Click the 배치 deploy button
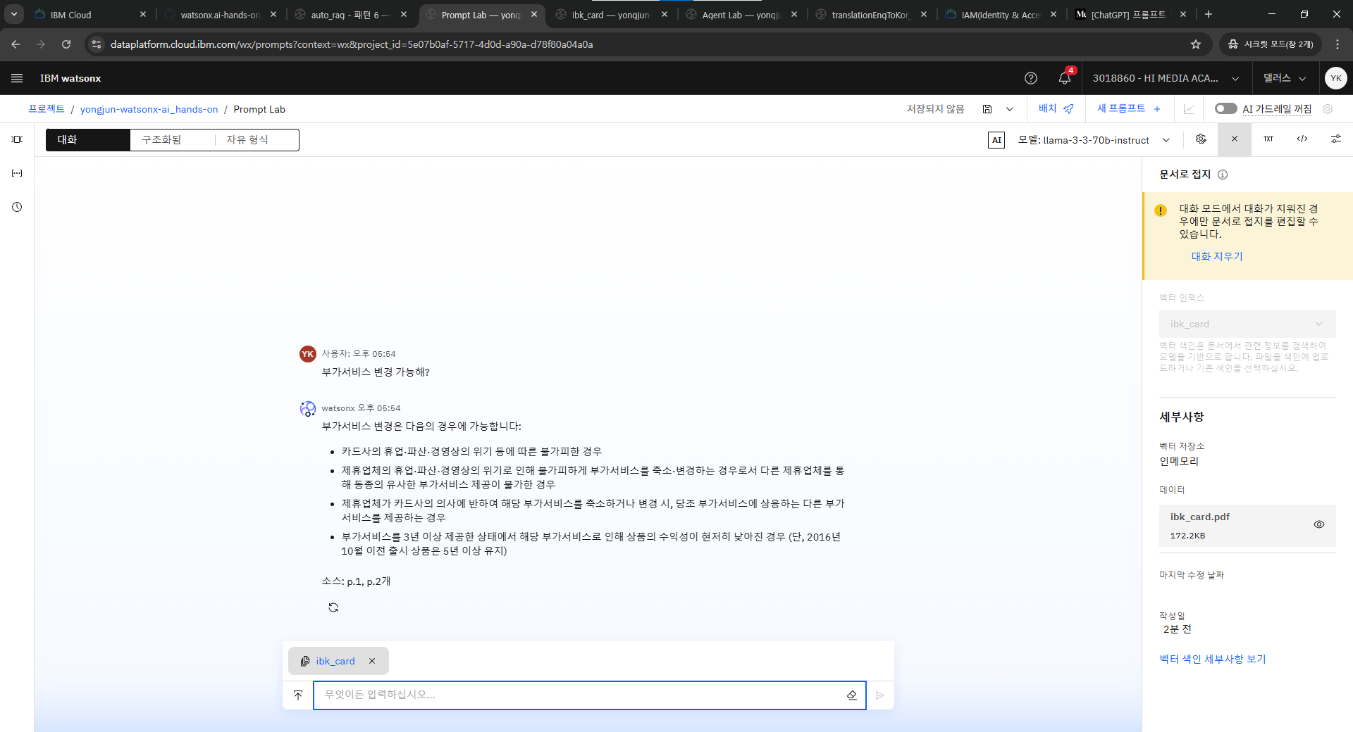The image size is (1353, 732). point(1056,108)
